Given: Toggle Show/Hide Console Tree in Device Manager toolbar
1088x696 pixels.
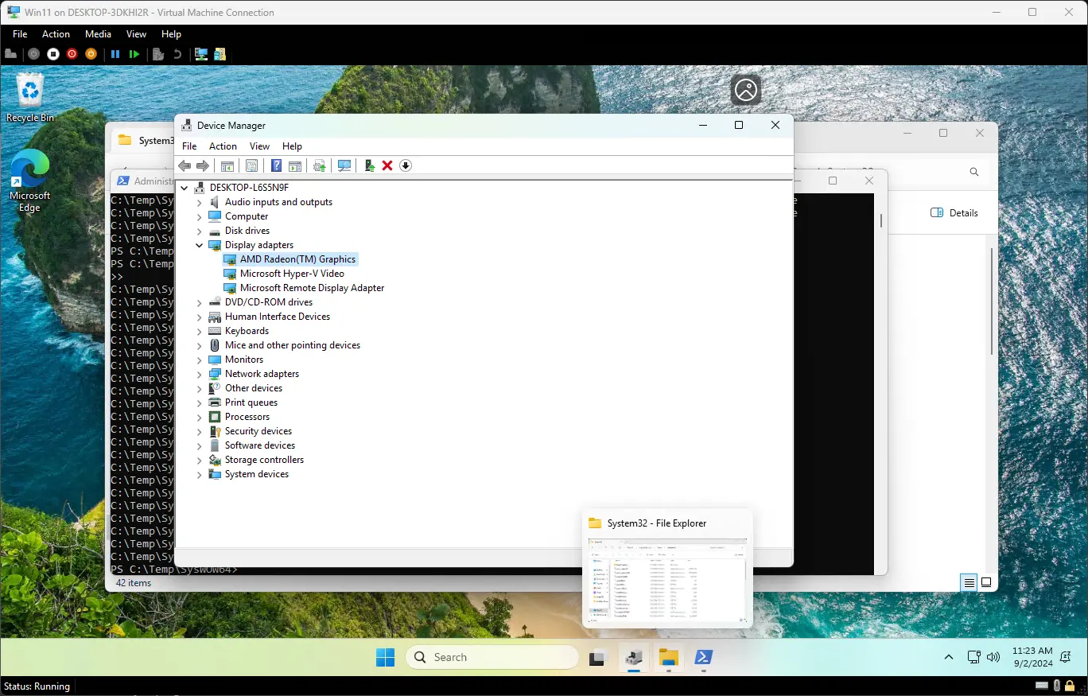Looking at the screenshot, I should (x=227, y=165).
